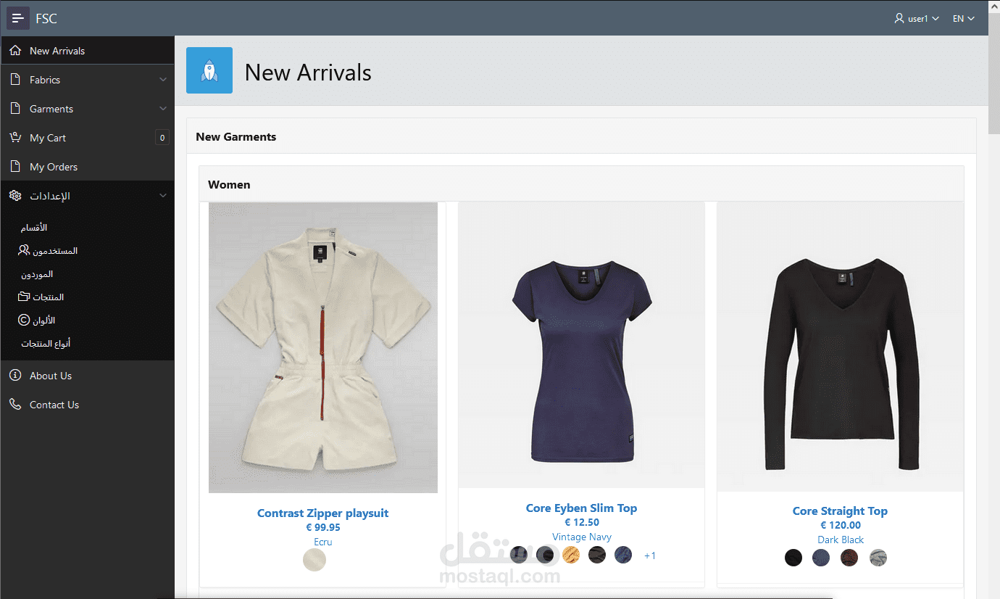Open the user1 account dropdown

[x=917, y=18]
